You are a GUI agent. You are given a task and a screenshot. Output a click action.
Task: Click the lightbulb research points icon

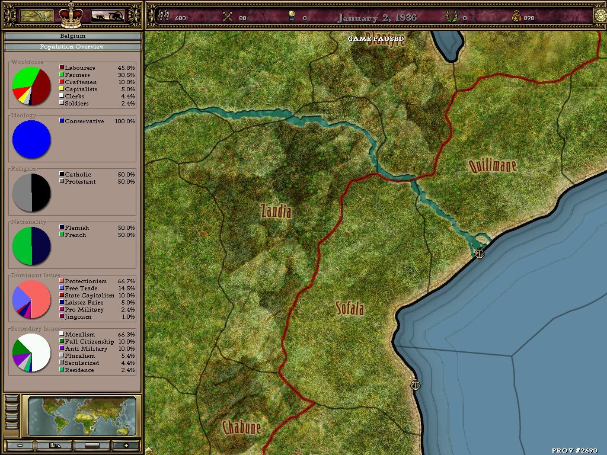(292, 16)
